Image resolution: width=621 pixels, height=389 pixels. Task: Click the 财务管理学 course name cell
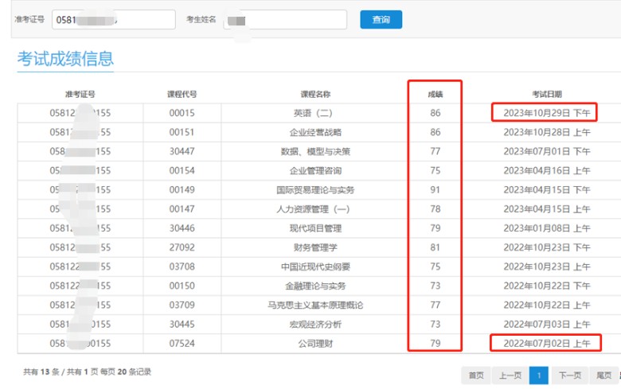point(315,247)
